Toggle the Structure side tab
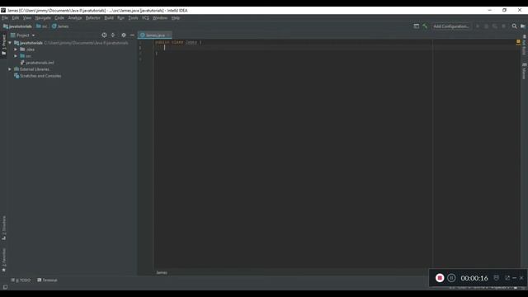528x297 pixels. 3,228
